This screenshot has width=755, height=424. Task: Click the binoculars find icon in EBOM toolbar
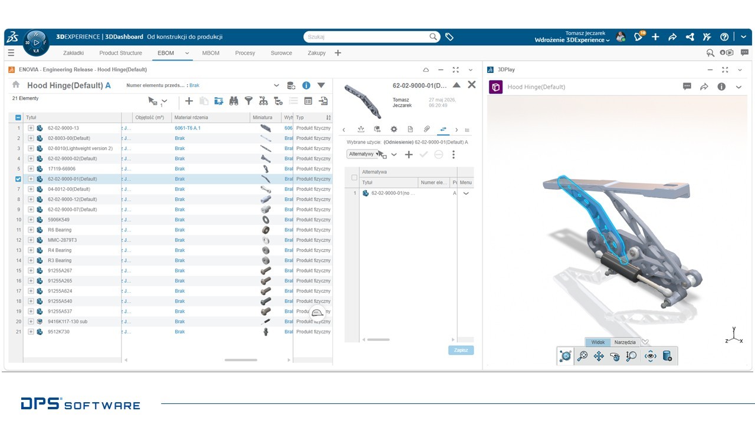(234, 101)
